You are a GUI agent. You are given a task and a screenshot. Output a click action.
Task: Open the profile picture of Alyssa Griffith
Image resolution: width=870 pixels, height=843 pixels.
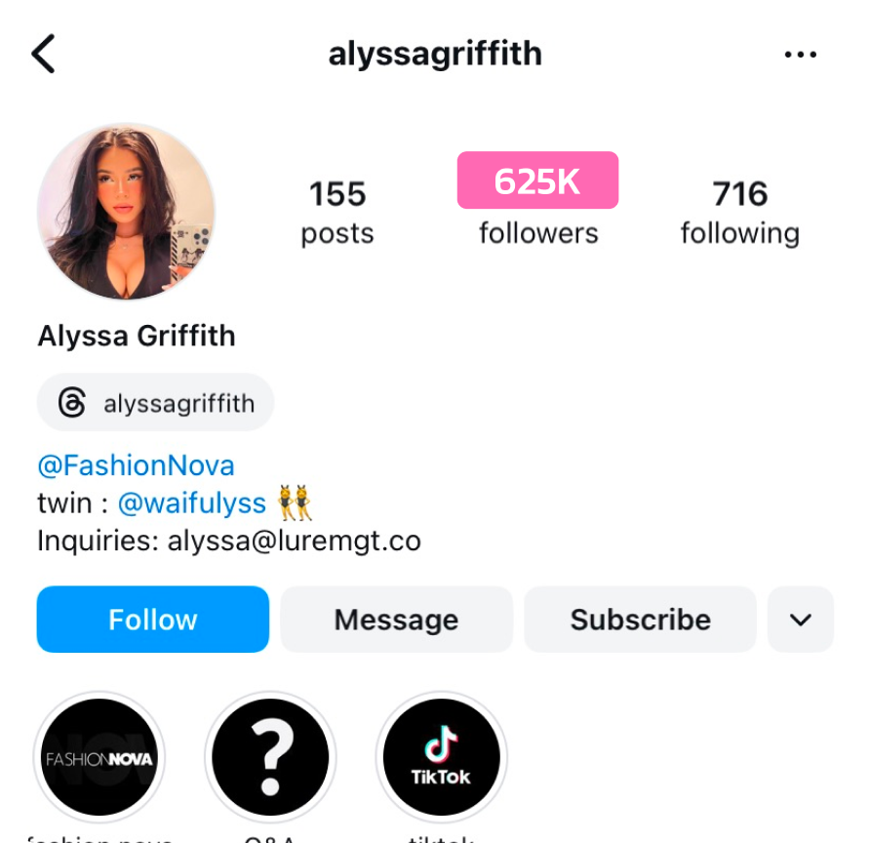click(126, 212)
